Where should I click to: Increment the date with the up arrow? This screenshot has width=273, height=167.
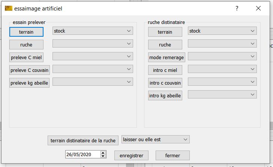pyautogui.click(x=103, y=152)
